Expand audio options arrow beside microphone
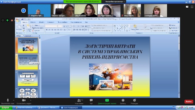Image resolution: width=195 pixels, height=110 pixels. coord(14,100)
